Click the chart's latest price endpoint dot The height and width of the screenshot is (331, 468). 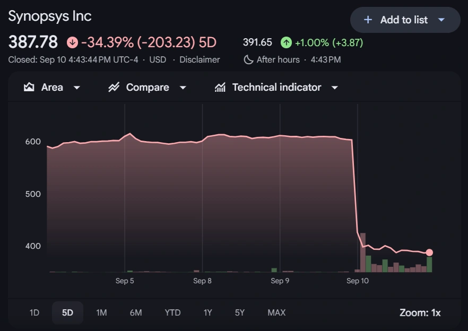tap(429, 252)
